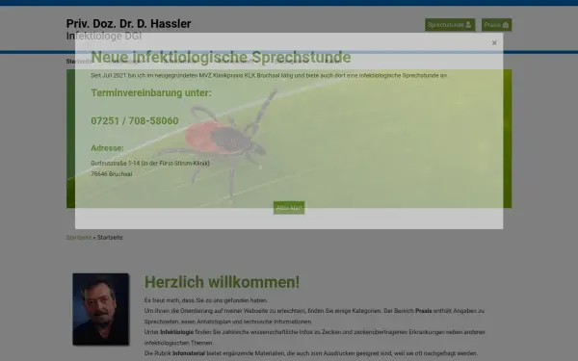This screenshot has width=578, height=361.
Task: Click the phone number 07251 / 708-58060
Action: coord(135,121)
